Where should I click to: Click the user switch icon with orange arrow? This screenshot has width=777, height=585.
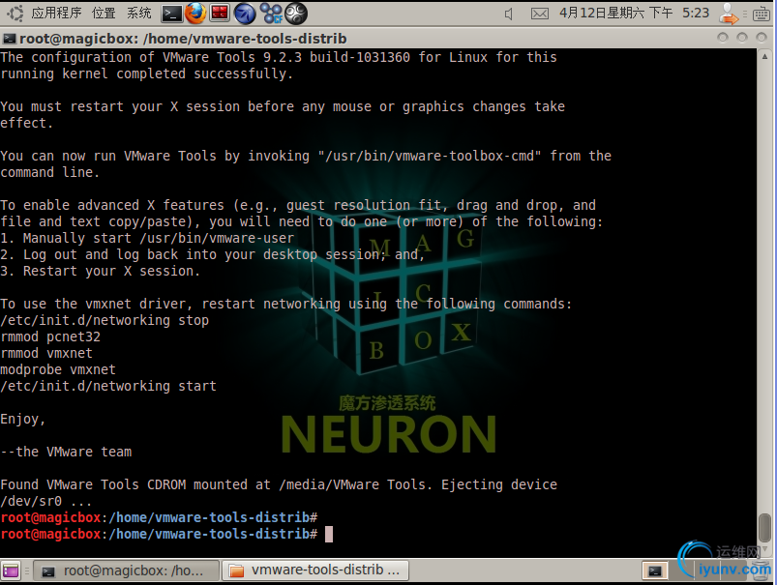click(x=729, y=14)
